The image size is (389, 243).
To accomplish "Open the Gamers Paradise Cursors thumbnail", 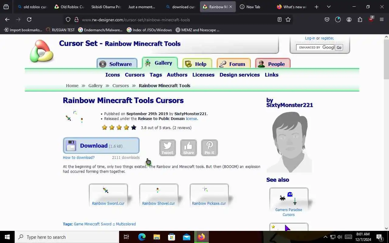I will point(289,202).
